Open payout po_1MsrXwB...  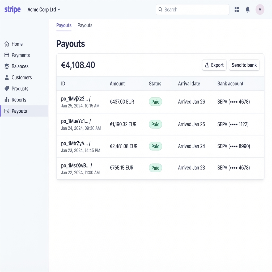point(76,165)
